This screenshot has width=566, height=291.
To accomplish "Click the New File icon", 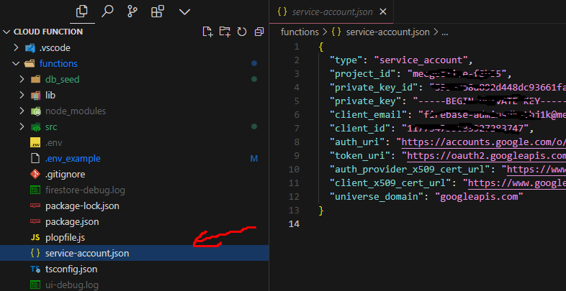I will pyautogui.click(x=207, y=32).
